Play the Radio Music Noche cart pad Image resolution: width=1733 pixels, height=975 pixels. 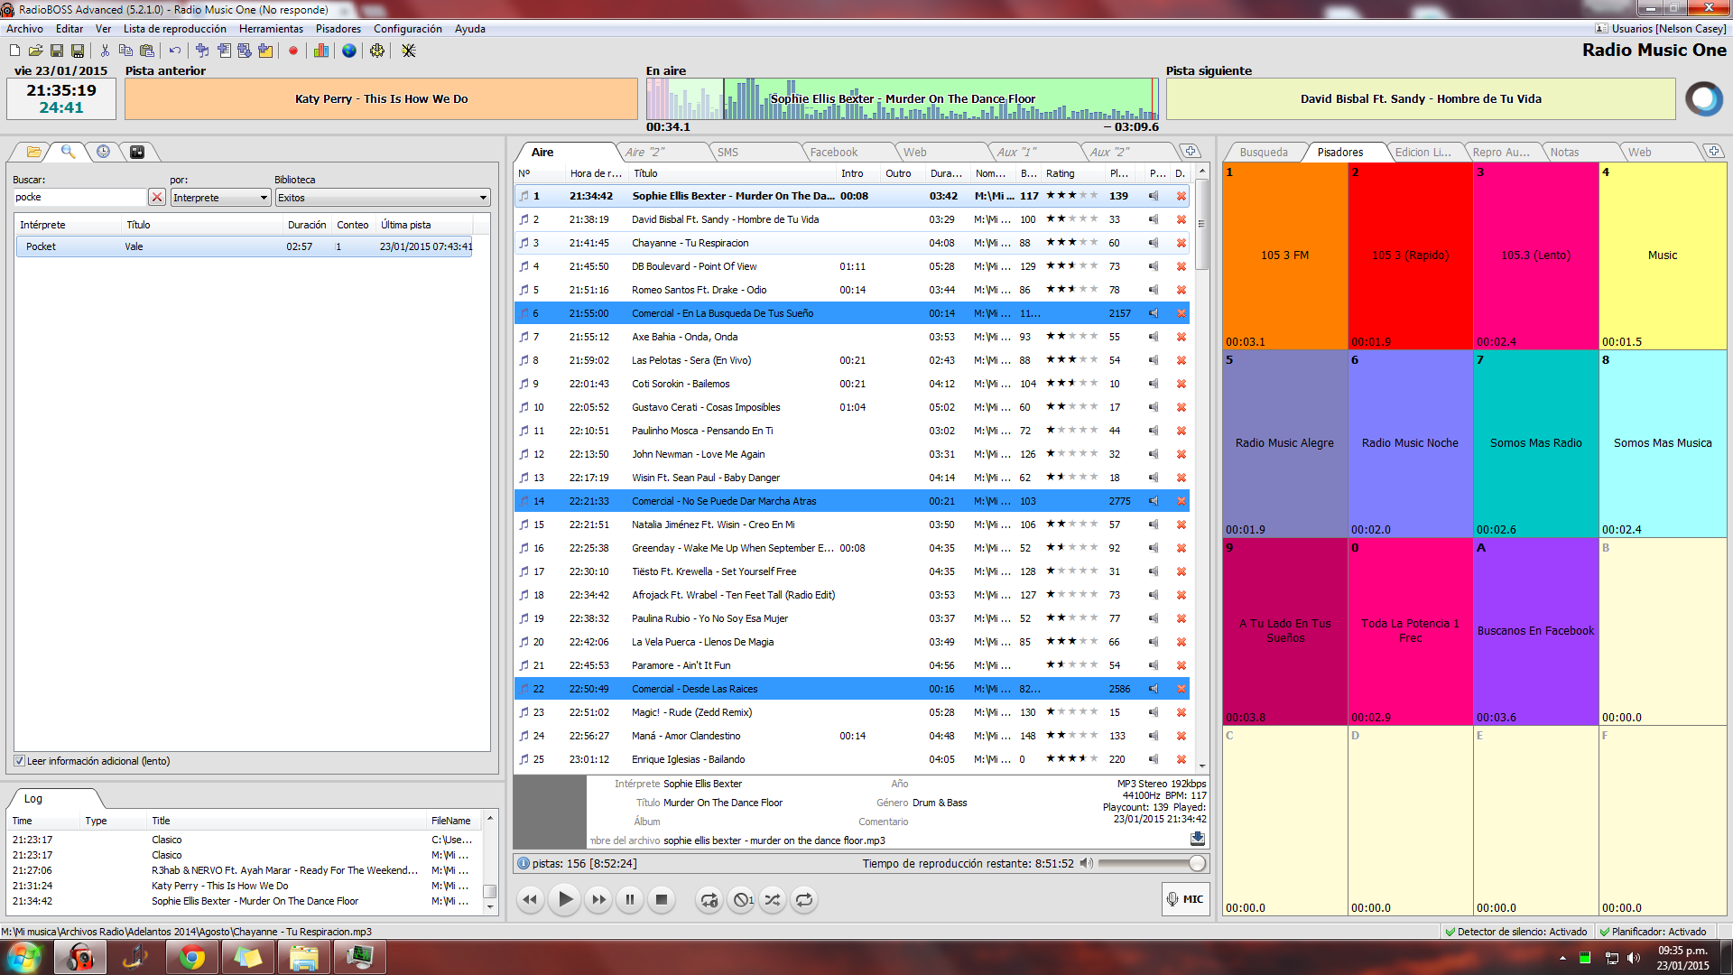(1410, 443)
